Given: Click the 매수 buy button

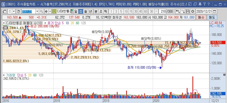Looking at the screenshot, I should point(201,18).
